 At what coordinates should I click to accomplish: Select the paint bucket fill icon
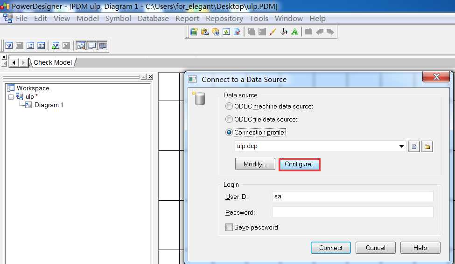click(284, 32)
